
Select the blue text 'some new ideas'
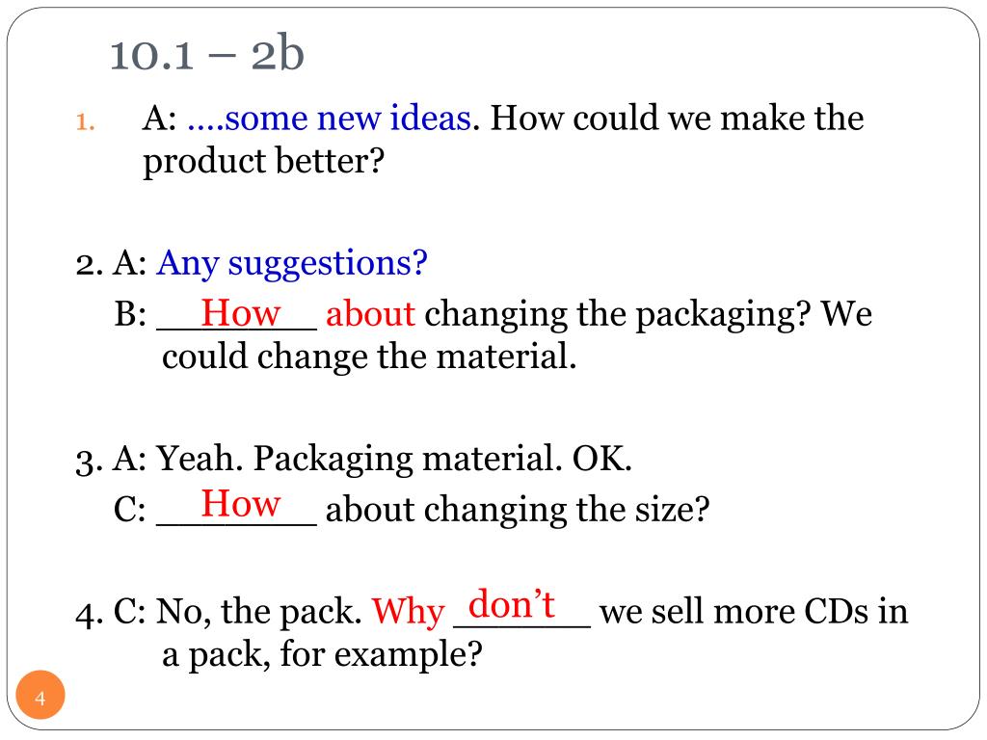tap(347, 118)
